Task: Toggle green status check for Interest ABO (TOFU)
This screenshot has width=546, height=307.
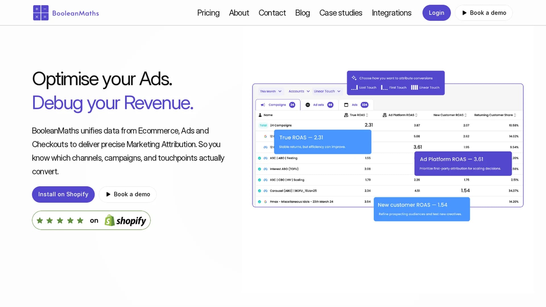Action: click(259, 169)
